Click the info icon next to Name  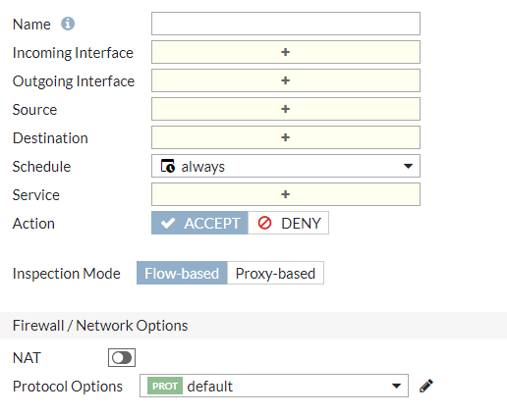coord(68,24)
